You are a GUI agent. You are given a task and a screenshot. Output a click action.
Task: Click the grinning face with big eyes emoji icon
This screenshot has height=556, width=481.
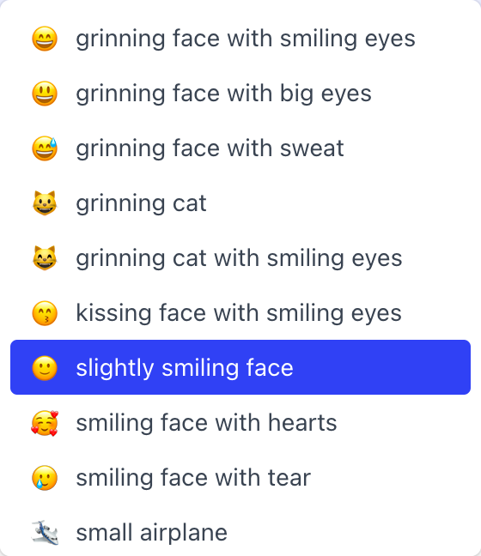pos(45,94)
